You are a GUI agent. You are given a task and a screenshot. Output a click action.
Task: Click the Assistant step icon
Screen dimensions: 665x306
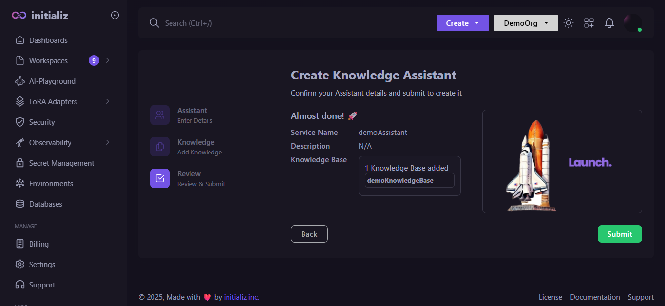point(160,115)
